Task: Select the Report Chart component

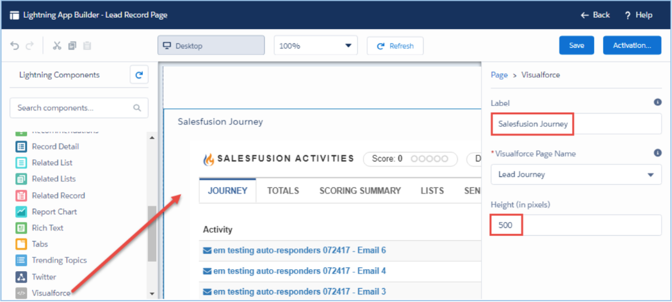Action: tap(54, 212)
